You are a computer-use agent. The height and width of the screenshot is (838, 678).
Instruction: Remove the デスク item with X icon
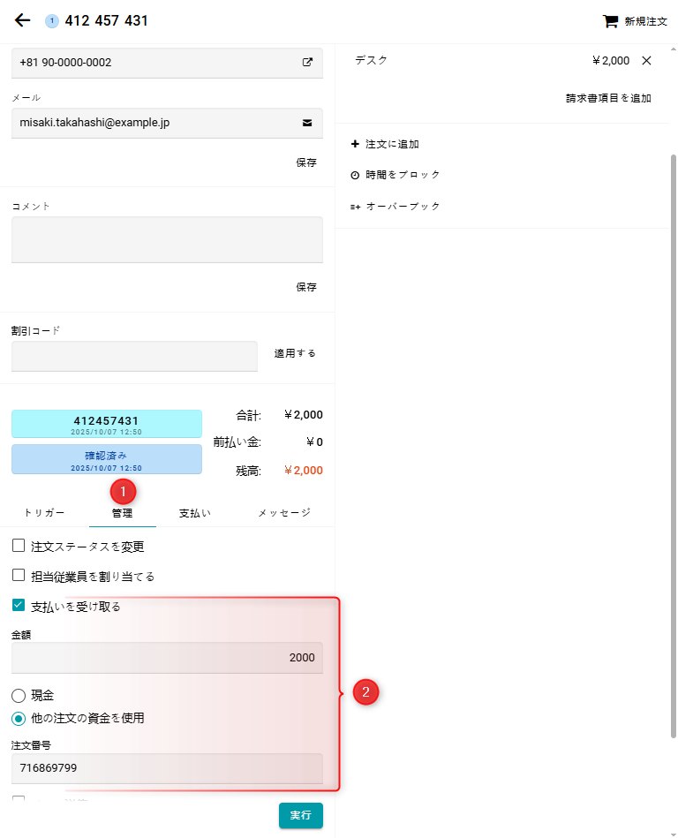tap(646, 60)
